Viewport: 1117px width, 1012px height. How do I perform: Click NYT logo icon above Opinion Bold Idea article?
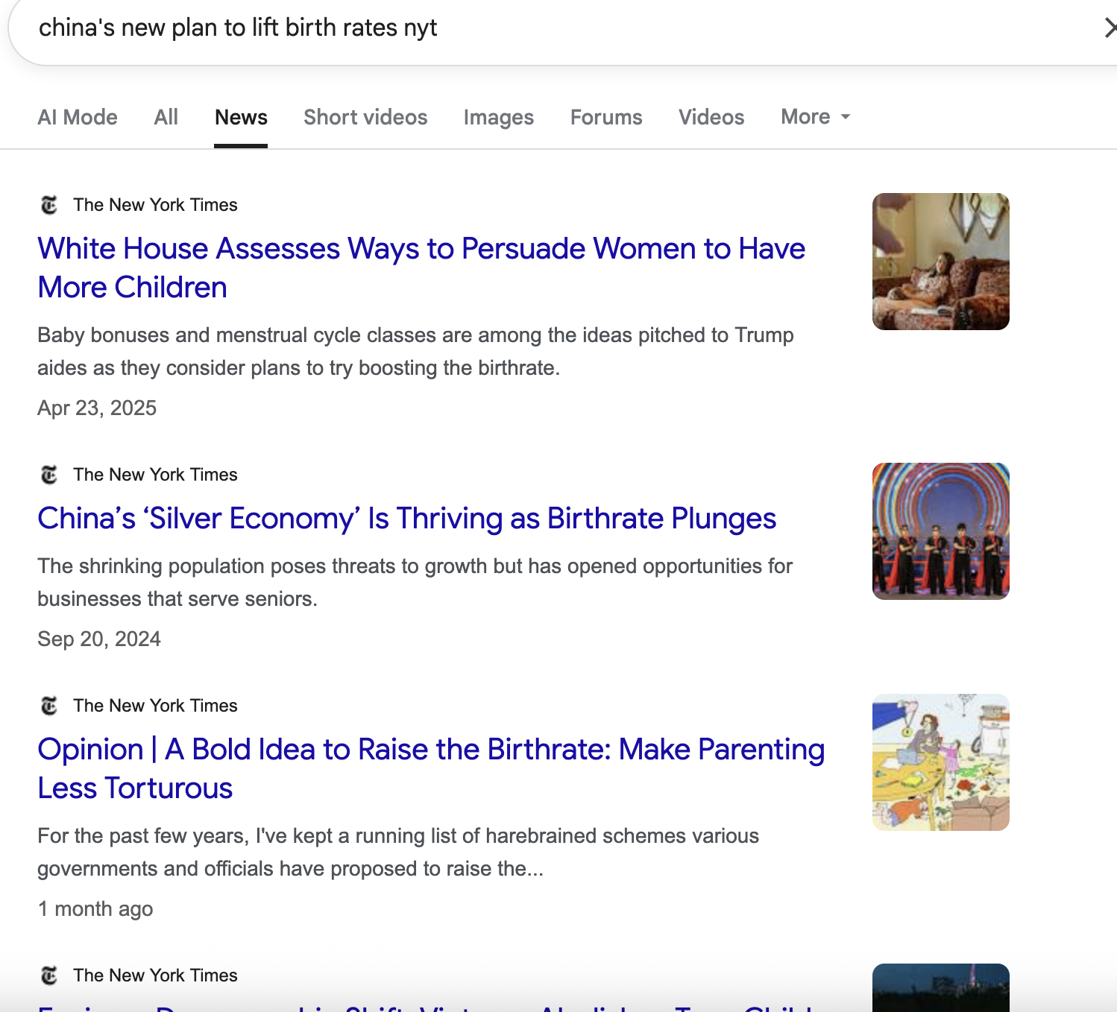coord(49,705)
